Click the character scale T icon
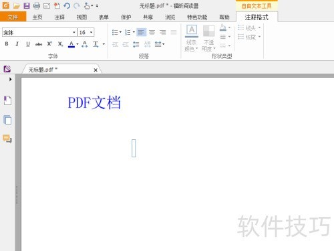Viewport: 334px width, 251px height. pyautogui.click(x=96, y=44)
